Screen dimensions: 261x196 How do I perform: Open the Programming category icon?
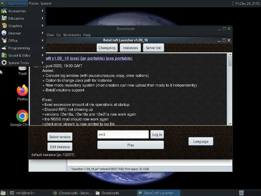4,48
